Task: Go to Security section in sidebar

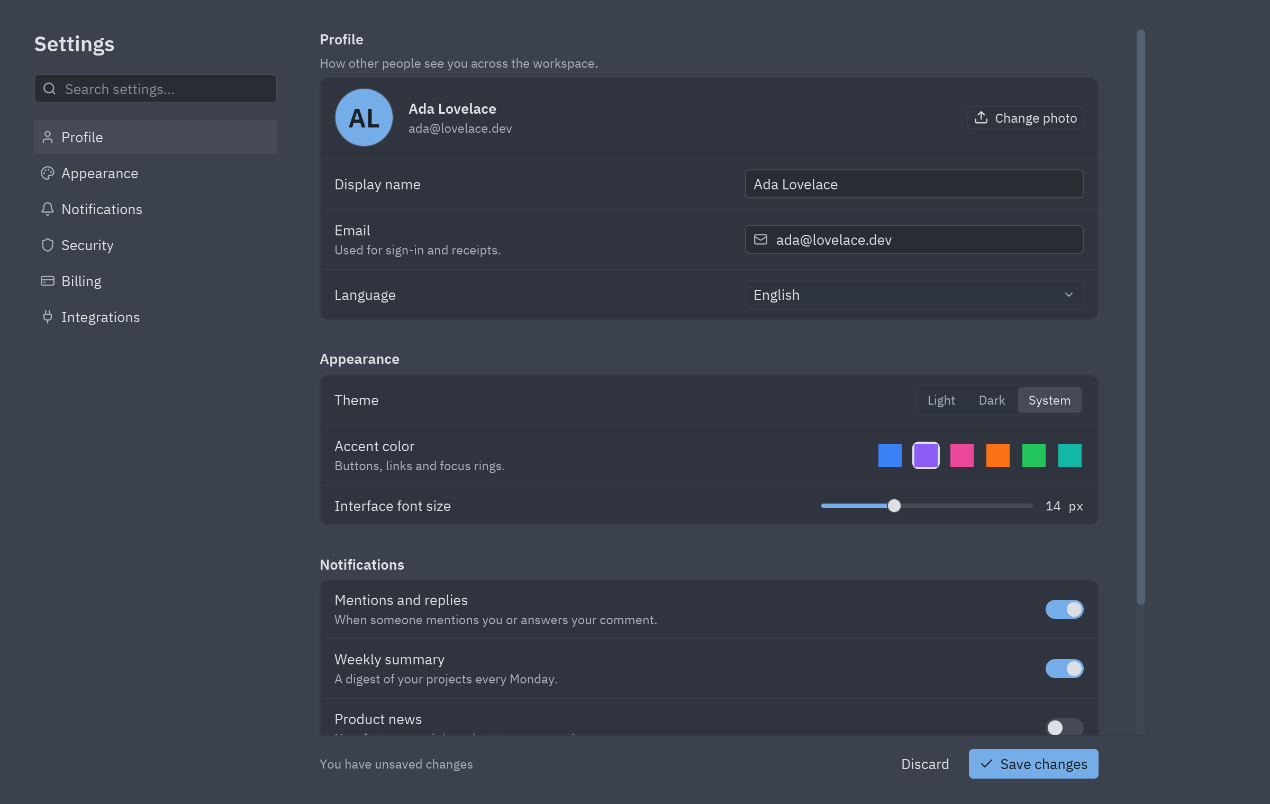Action: [156, 245]
